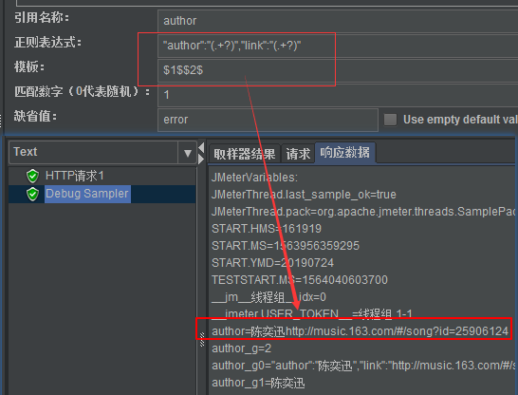
Task: Click the START.MS=1563956359295 line
Action: coord(286,246)
